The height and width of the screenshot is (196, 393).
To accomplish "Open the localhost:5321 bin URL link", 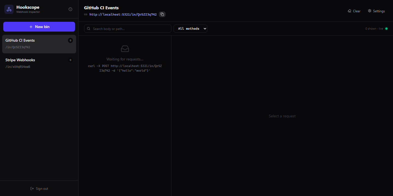I will coord(123,14).
